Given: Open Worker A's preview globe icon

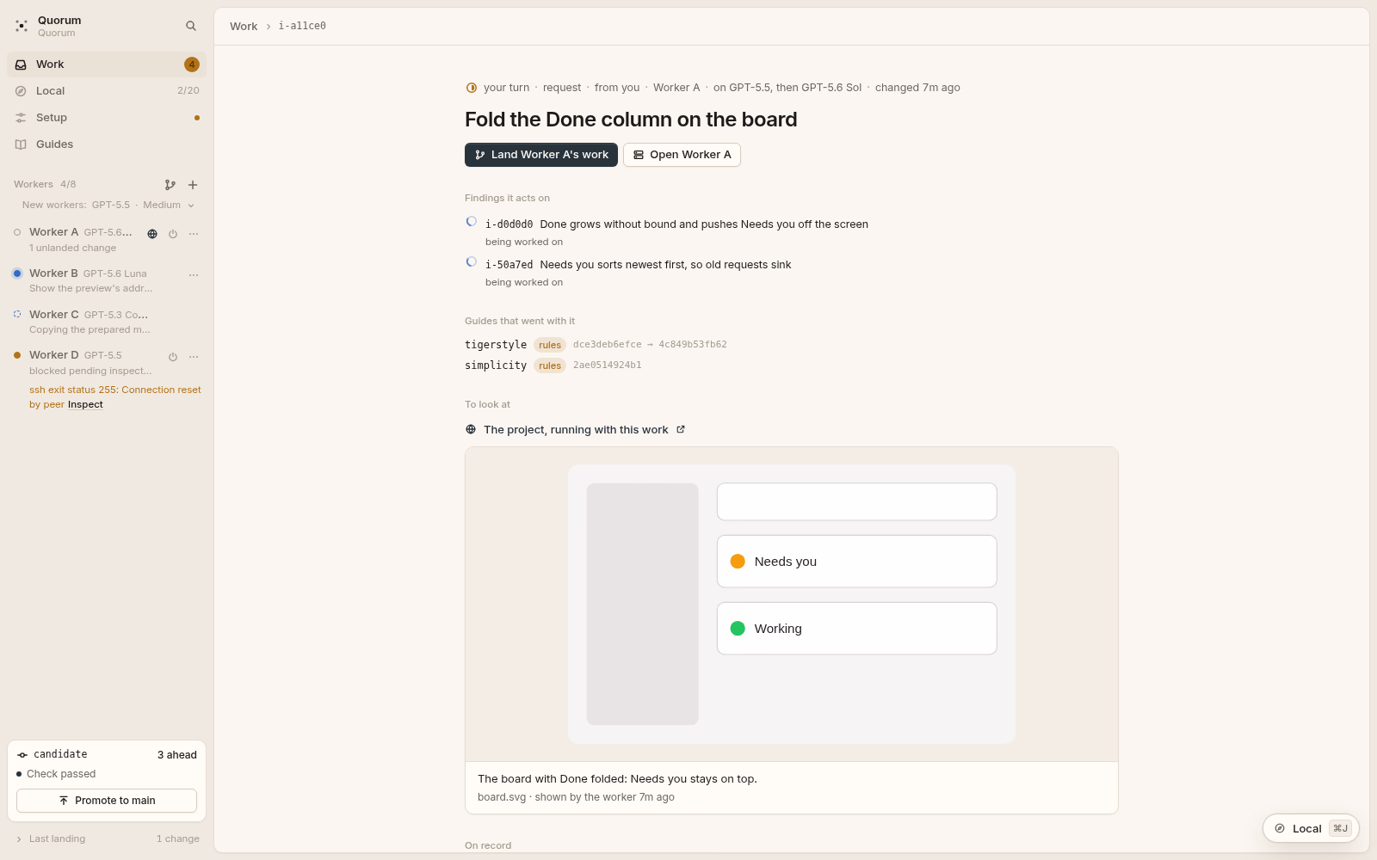Looking at the screenshot, I should coord(152,234).
